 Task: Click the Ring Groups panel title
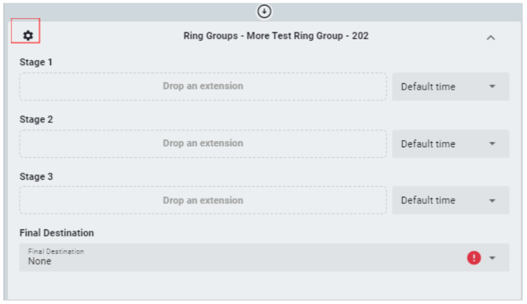[x=276, y=36]
